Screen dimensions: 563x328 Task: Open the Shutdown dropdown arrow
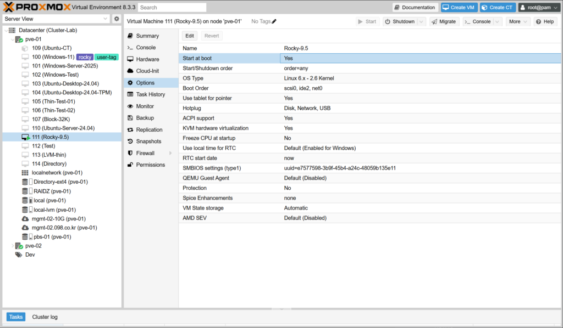pyautogui.click(x=421, y=21)
